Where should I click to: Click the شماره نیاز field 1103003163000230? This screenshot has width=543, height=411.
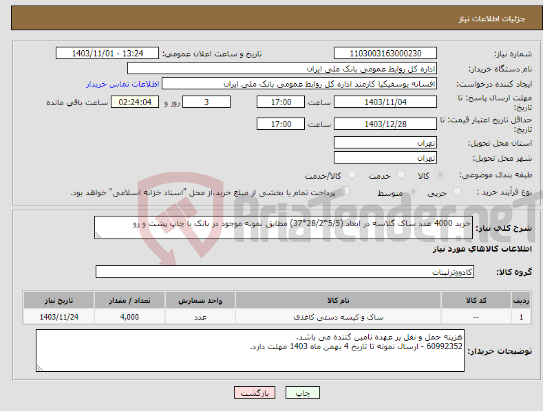(x=385, y=54)
